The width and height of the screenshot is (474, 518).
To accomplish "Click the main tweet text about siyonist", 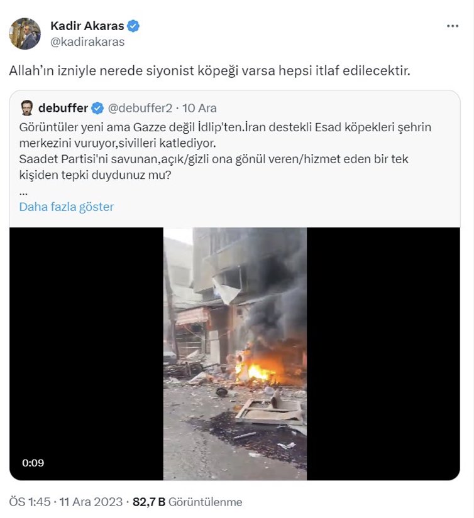I will click(x=209, y=70).
